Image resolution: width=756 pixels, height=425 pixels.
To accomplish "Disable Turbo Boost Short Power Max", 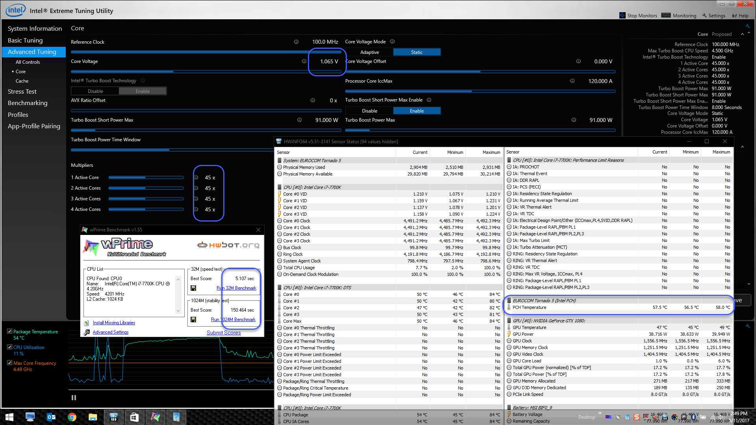I will [x=369, y=111].
